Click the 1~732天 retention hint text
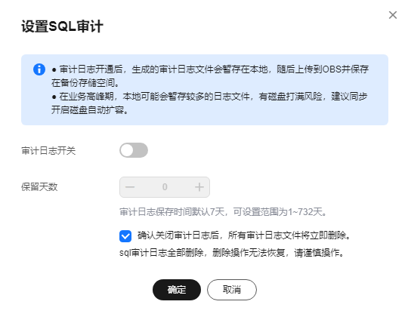 [x=223, y=212]
